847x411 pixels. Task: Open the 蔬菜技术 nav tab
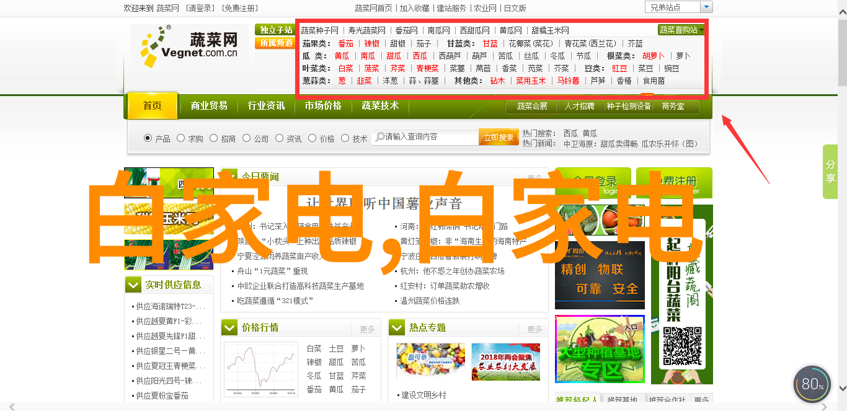point(380,106)
